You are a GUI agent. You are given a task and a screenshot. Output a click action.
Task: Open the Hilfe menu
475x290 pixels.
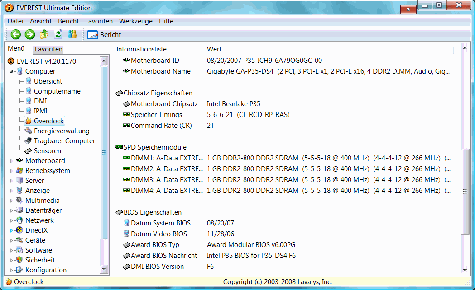tap(166, 21)
